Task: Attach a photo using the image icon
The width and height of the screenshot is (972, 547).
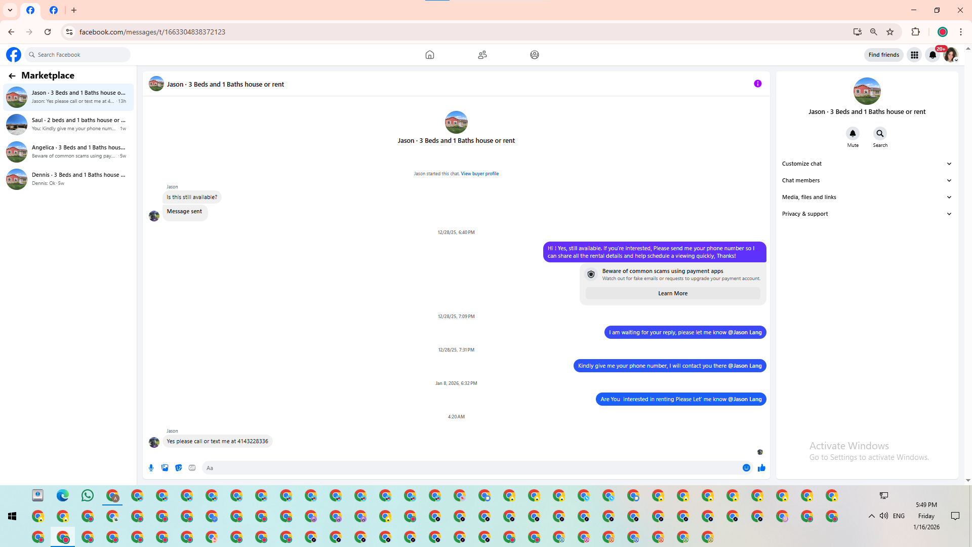Action: pyautogui.click(x=165, y=468)
